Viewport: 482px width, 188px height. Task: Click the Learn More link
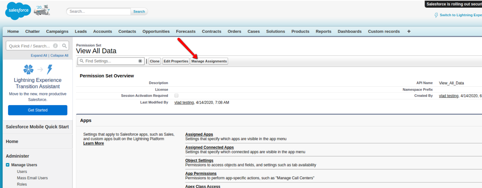coord(93,143)
